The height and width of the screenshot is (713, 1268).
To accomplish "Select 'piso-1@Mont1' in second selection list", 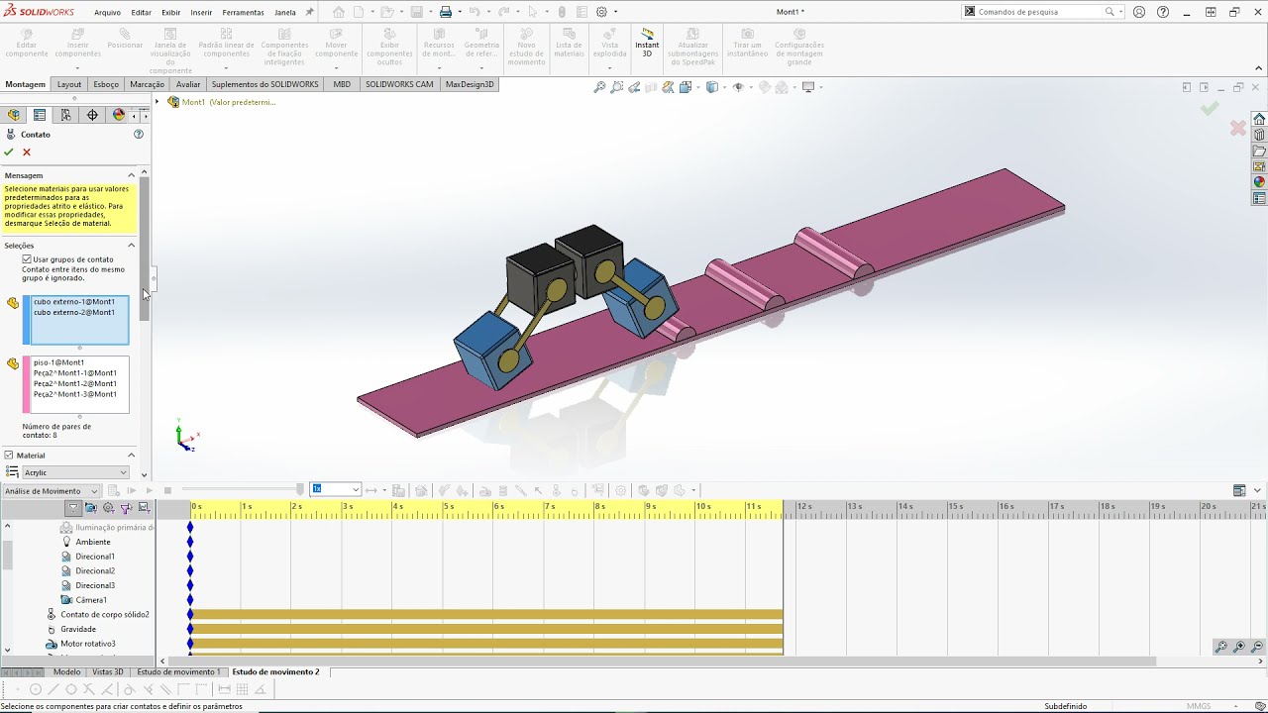I will click(59, 362).
